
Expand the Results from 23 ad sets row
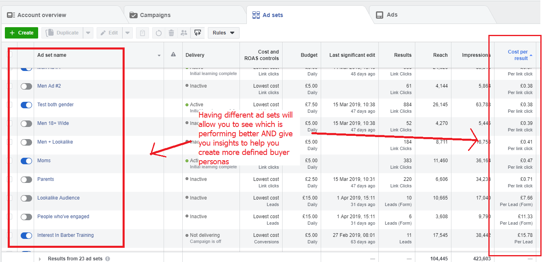point(40,259)
